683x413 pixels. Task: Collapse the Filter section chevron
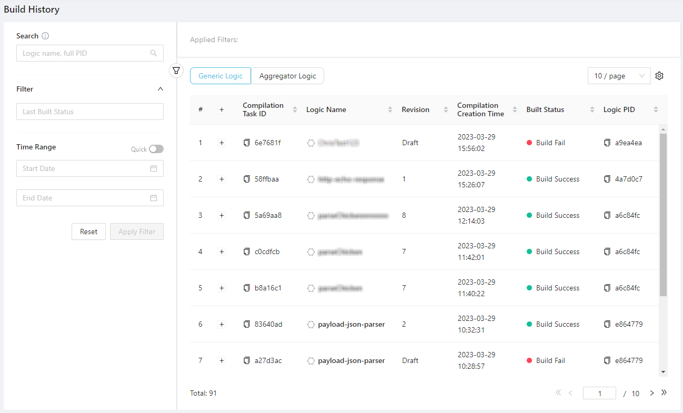[x=160, y=89]
